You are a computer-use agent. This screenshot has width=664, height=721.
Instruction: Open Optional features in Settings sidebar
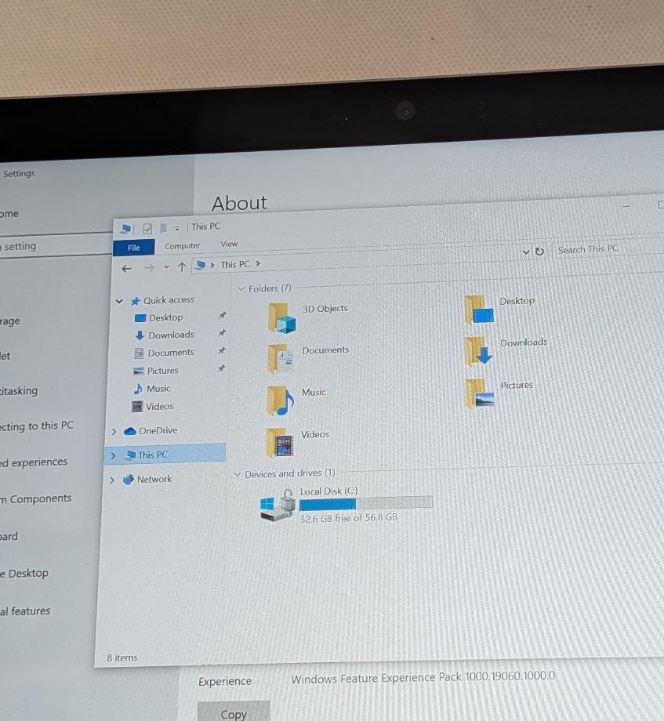25,611
